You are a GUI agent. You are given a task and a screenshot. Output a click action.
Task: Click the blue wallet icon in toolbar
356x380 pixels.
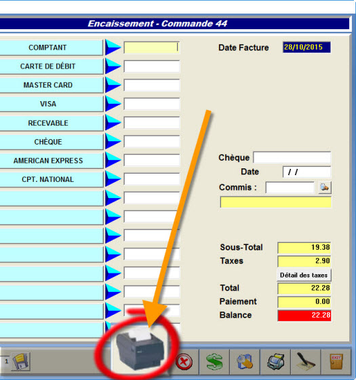(245, 362)
